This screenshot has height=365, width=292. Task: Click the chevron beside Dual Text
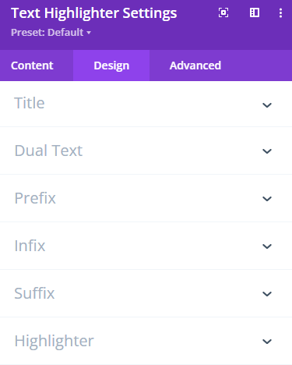(267, 151)
